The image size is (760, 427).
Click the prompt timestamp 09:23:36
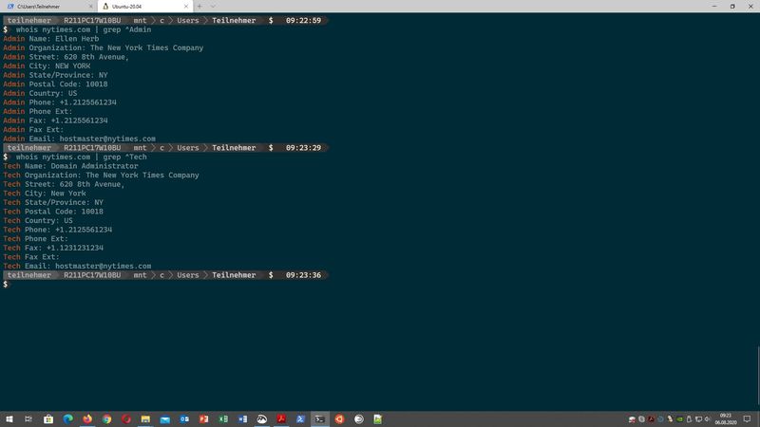click(303, 275)
